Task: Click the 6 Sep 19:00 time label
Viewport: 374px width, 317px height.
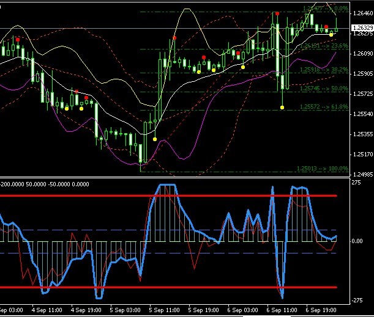Action: [x=321, y=310]
